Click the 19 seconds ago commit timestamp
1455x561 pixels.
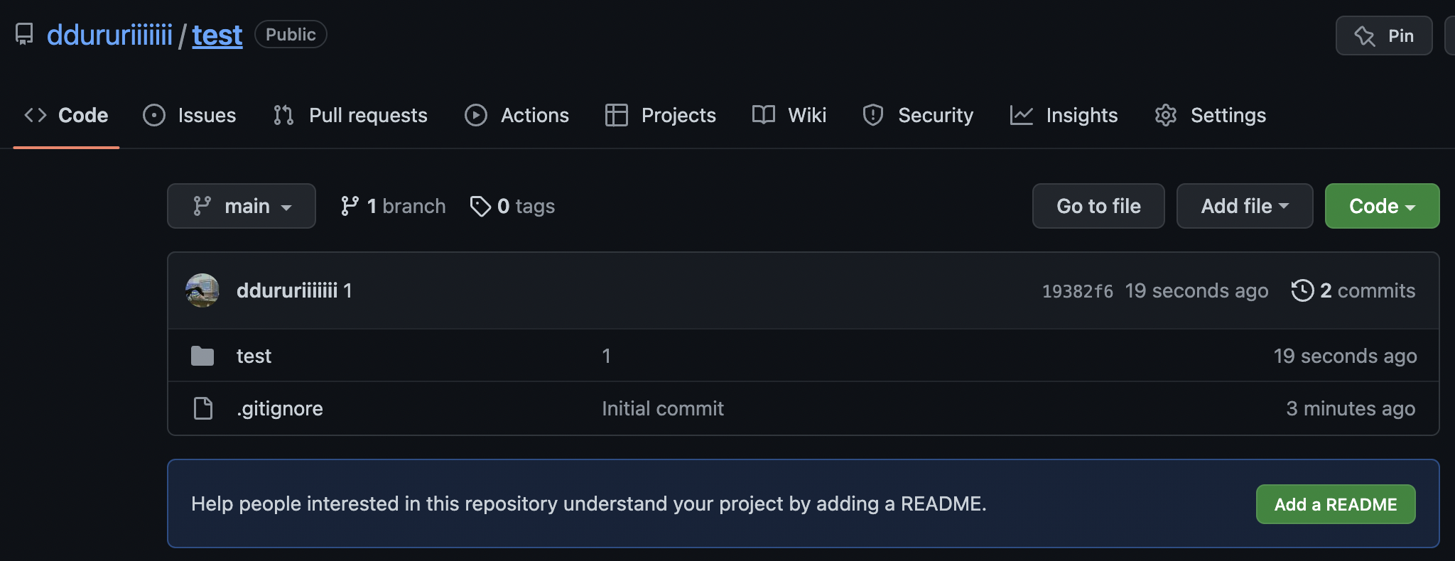(1196, 290)
